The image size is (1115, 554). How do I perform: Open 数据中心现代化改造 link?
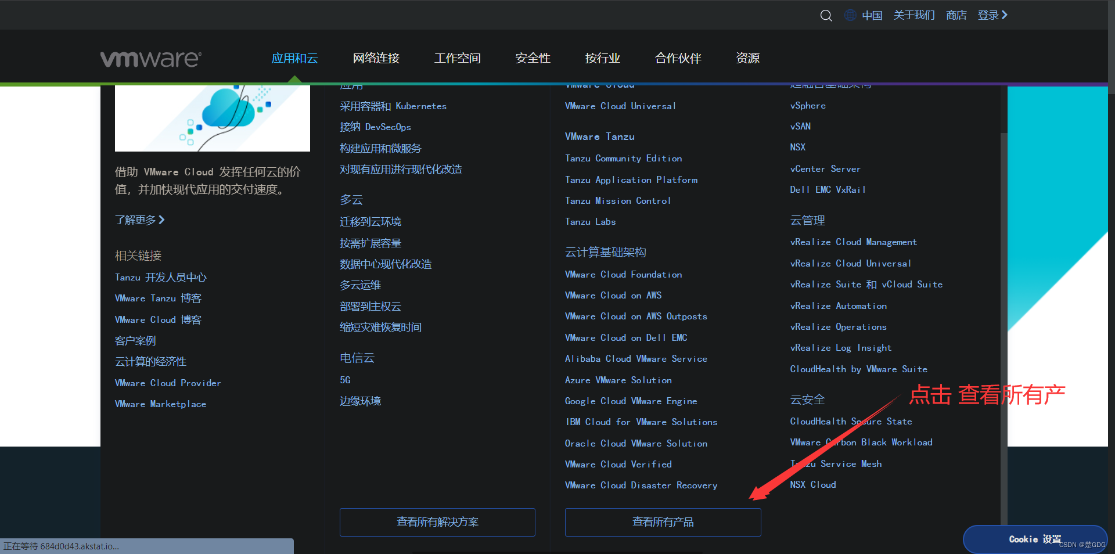pos(386,264)
